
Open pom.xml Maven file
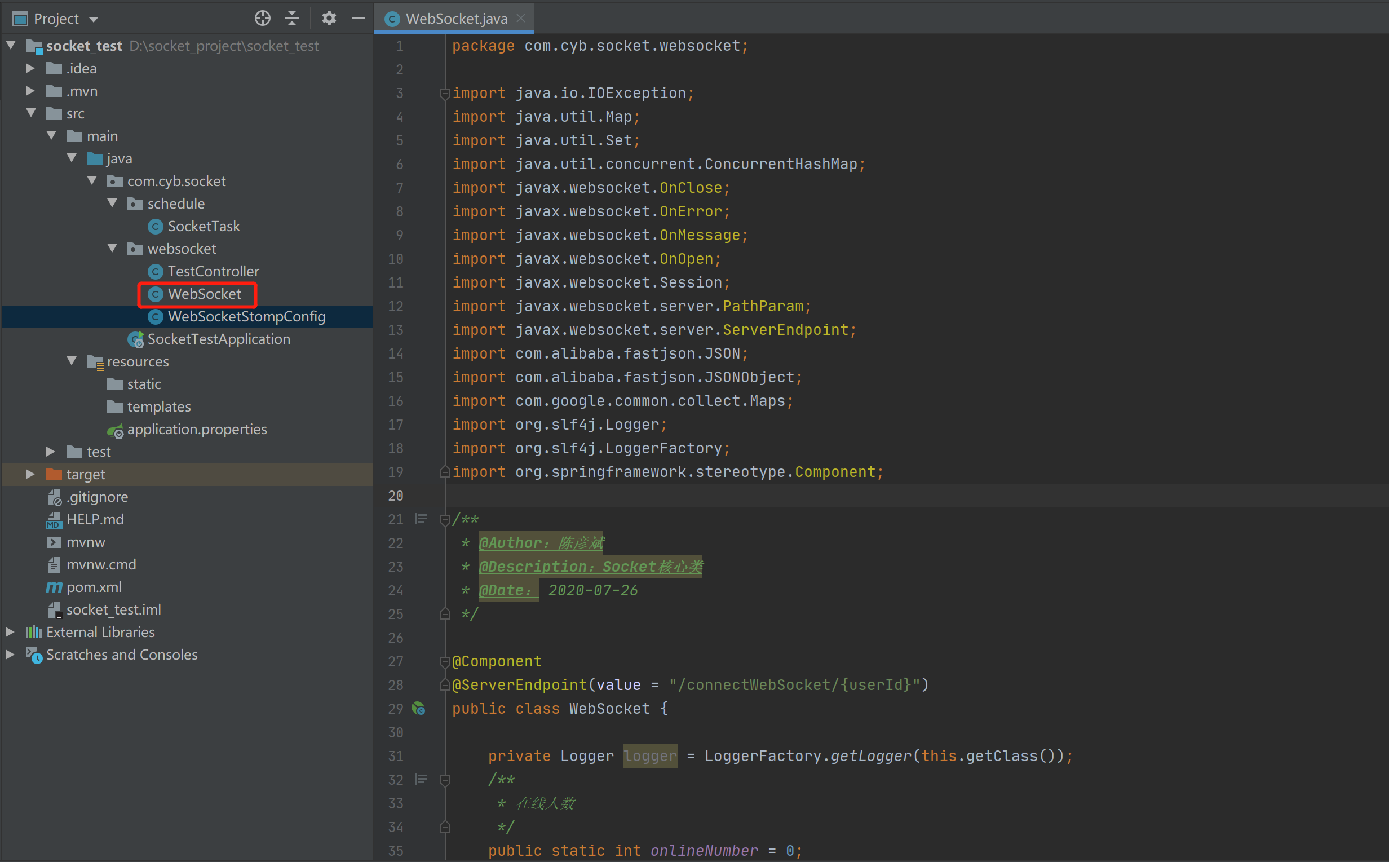[94, 587]
